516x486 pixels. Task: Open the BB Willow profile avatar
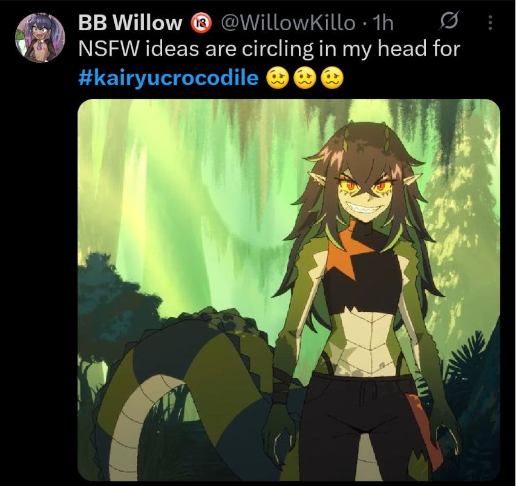click(x=40, y=37)
